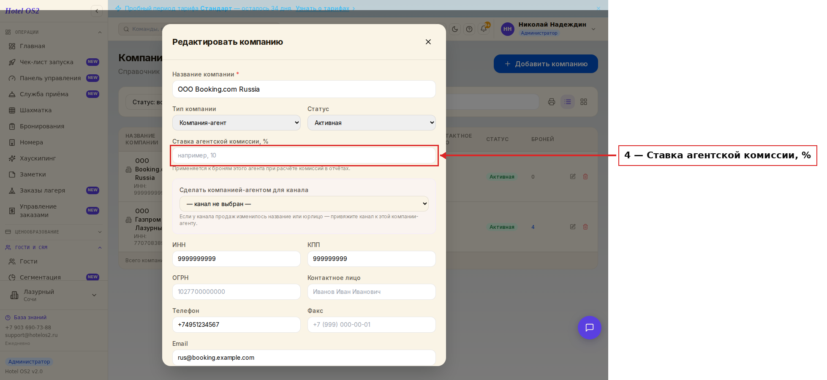Open Служба приёма section
This screenshot has width=827, height=380.
click(54, 94)
